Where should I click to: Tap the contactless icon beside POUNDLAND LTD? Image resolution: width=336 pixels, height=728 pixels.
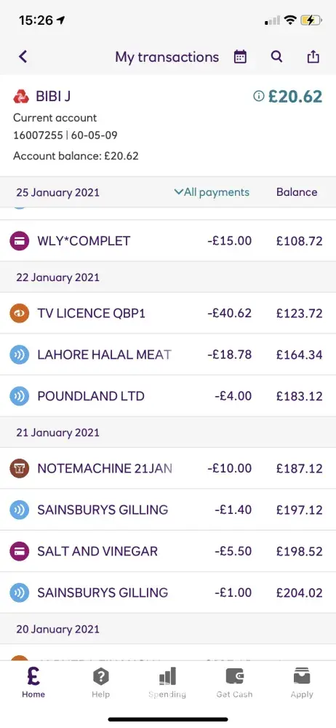19,396
